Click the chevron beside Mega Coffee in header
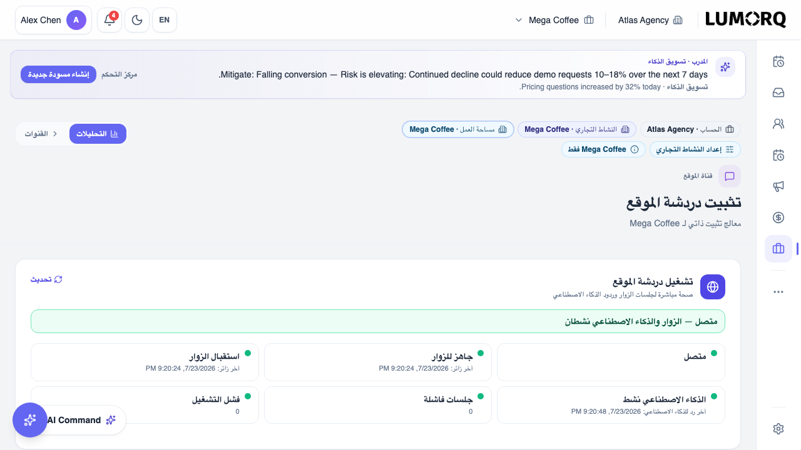 coord(518,20)
